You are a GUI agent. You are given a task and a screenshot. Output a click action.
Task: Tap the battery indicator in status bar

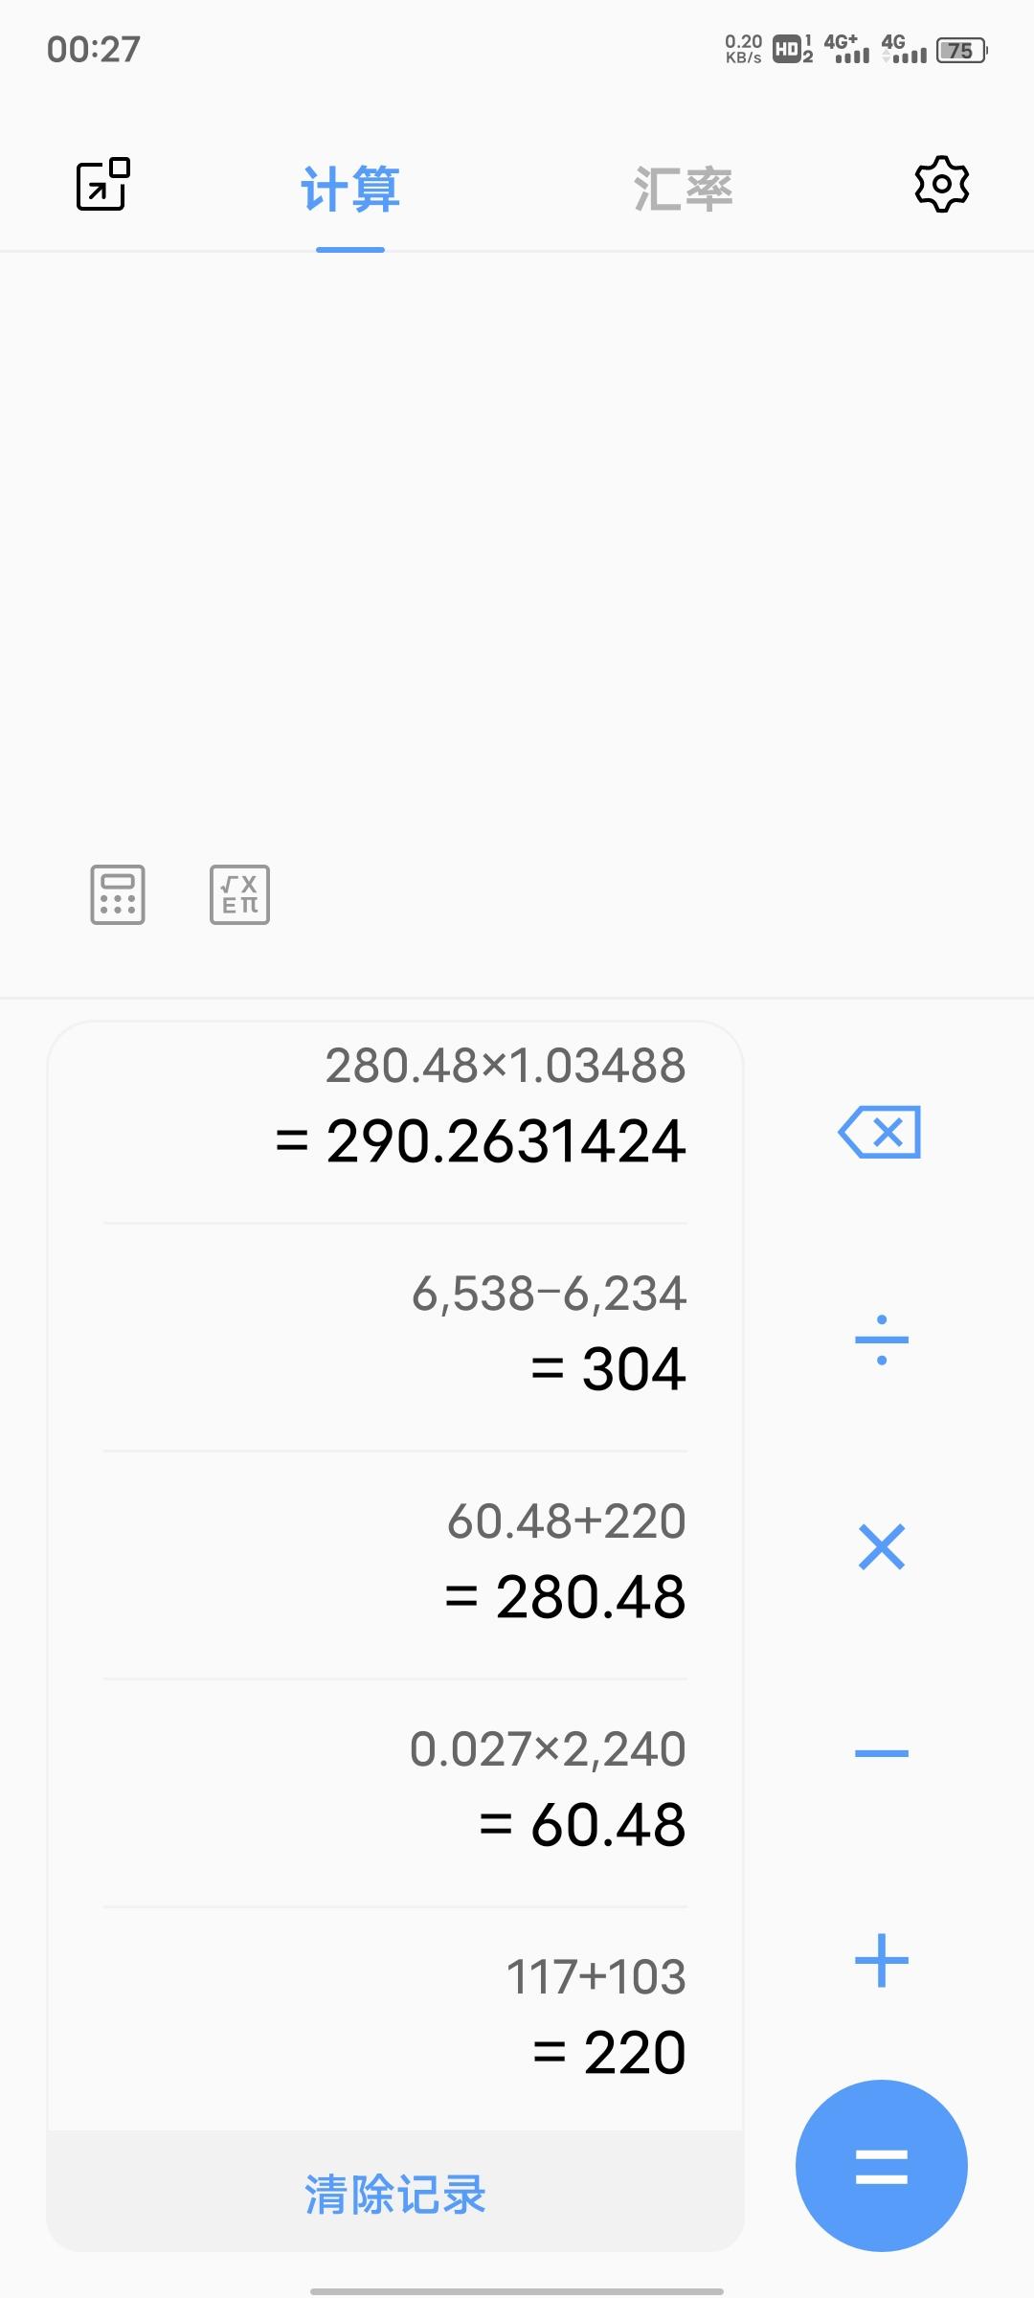(961, 50)
